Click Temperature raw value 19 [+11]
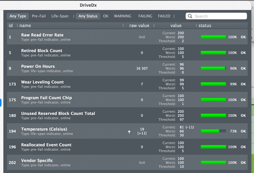Viewport: 254px width, 173px height. click(x=142, y=131)
